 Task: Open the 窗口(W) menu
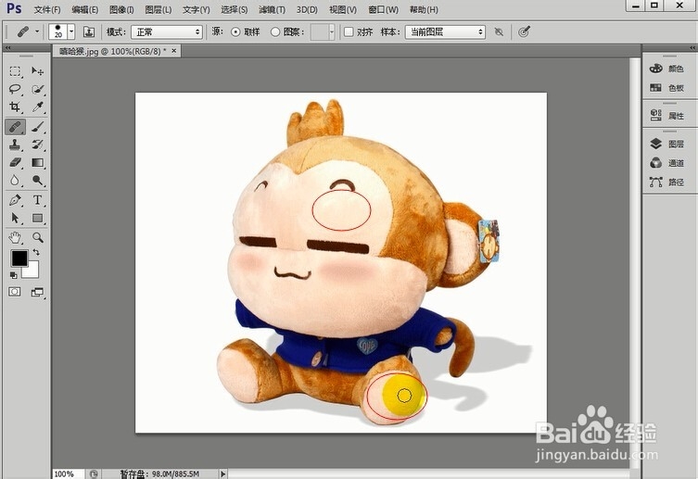(383, 9)
